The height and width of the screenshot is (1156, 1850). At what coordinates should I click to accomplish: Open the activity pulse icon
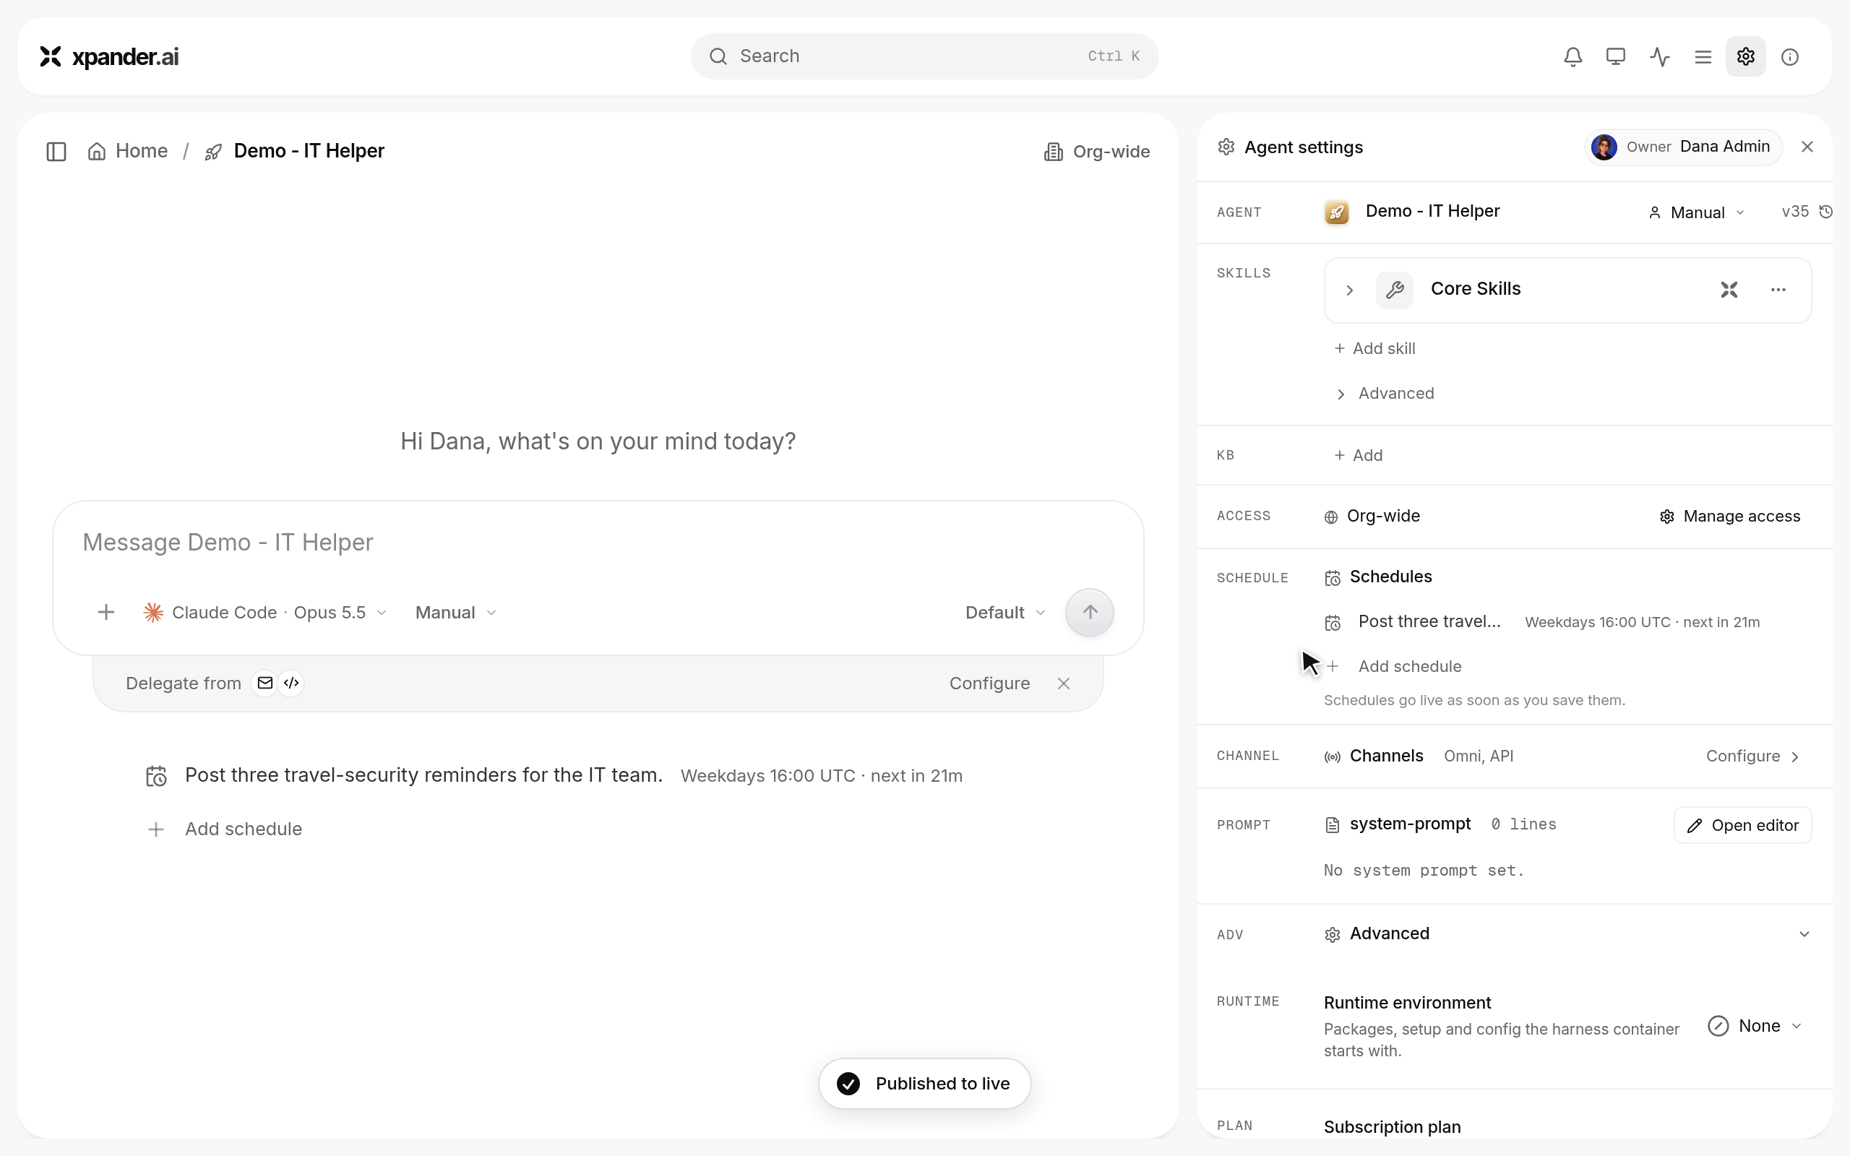point(1659,56)
